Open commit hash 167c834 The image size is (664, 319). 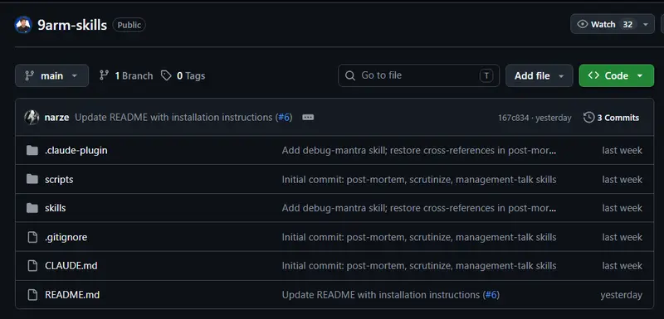513,118
